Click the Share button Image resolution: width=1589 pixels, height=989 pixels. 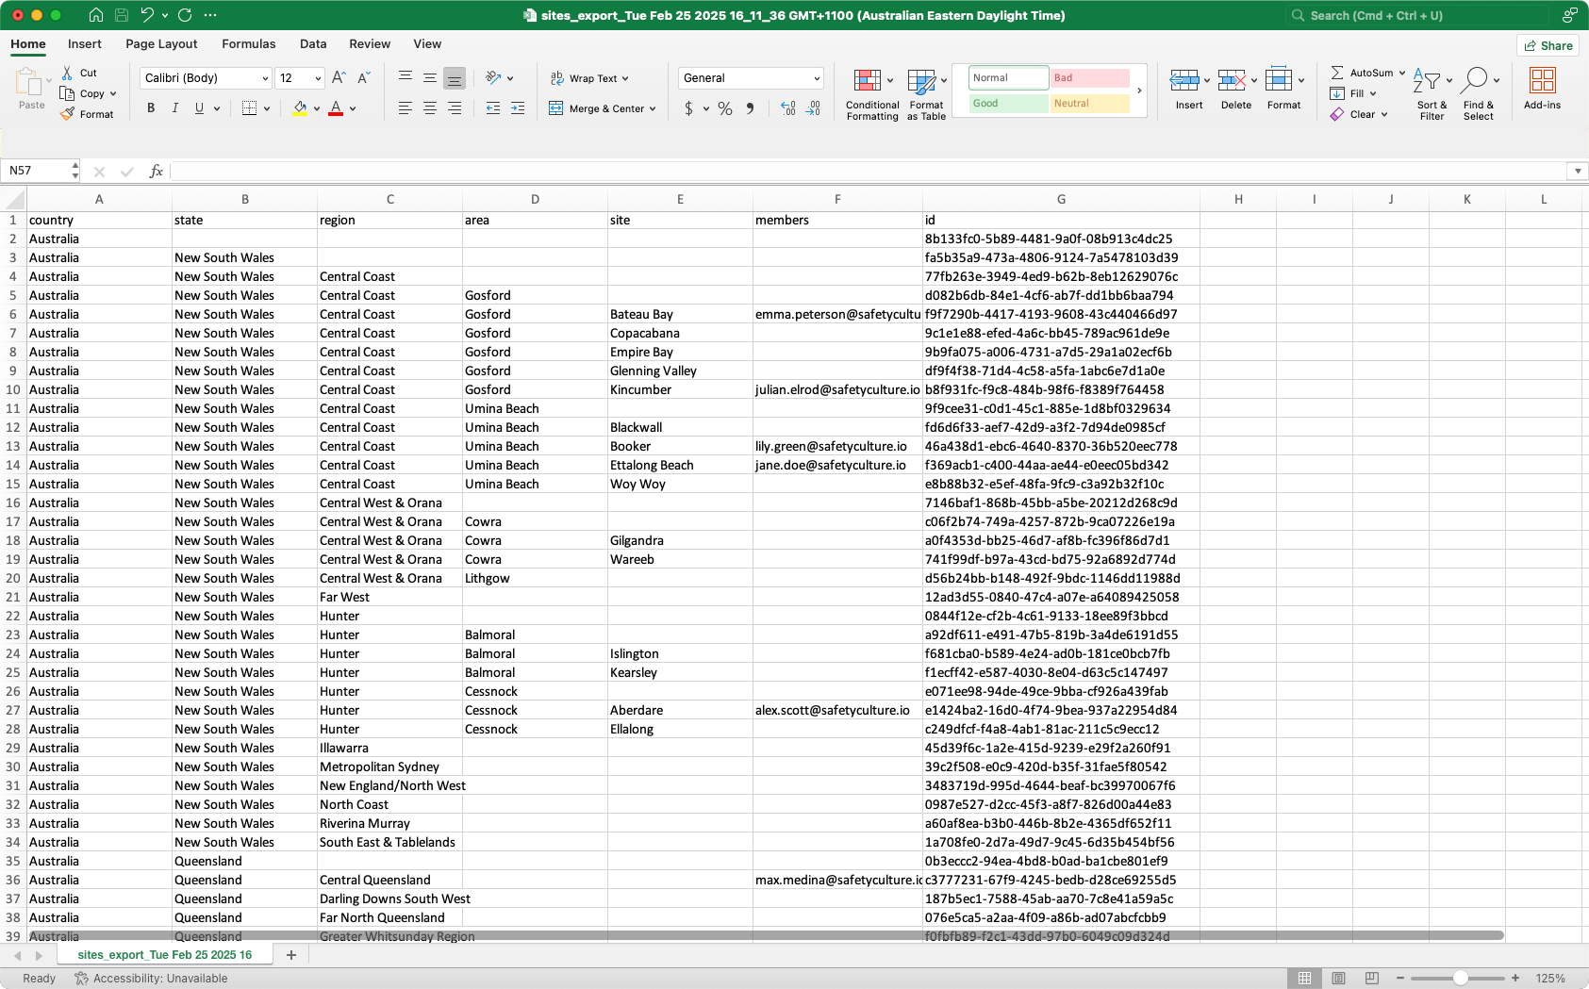pyautogui.click(x=1548, y=45)
